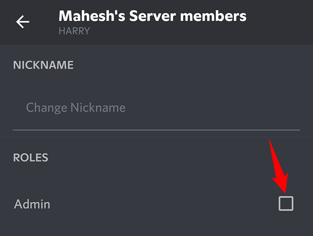Viewport: 313px width, 236px height.
Task: Focus the nickname input underline
Action: (x=156, y=130)
